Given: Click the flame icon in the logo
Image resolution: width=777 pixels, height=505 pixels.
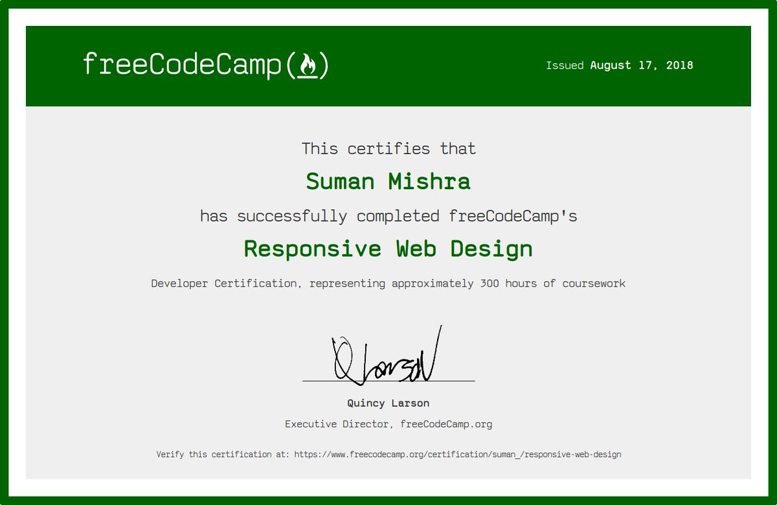Looking at the screenshot, I should (308, 65).
